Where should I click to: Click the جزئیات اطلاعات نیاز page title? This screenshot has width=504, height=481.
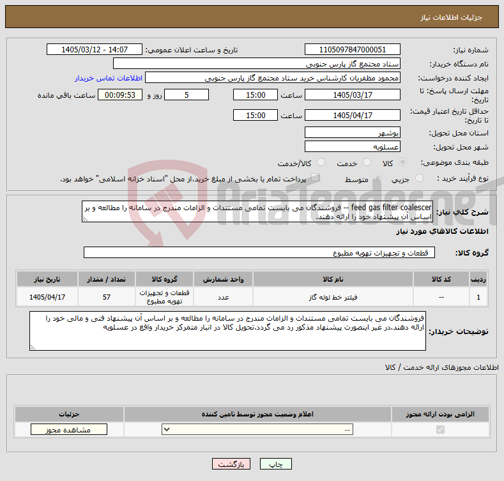pyautogui.click(x=451, y=17)
